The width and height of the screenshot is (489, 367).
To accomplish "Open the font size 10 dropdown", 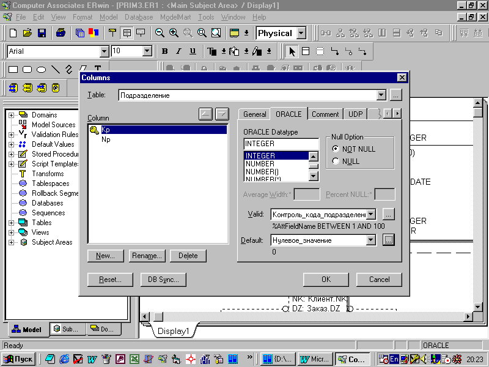I will coord(147,51).
